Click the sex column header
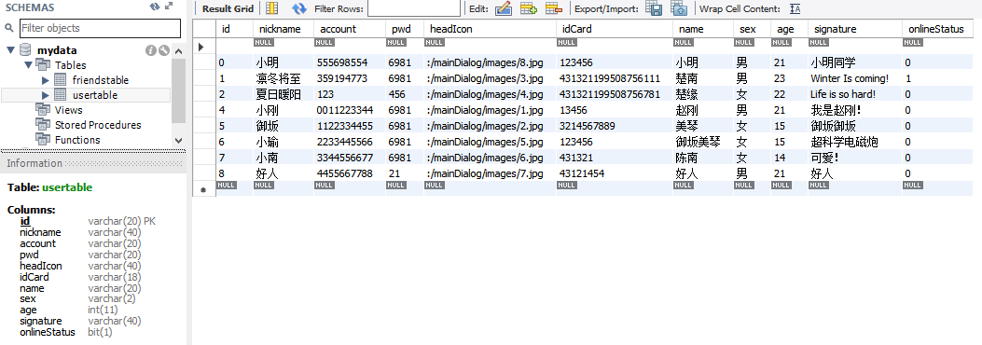 (x=753, y=29)
